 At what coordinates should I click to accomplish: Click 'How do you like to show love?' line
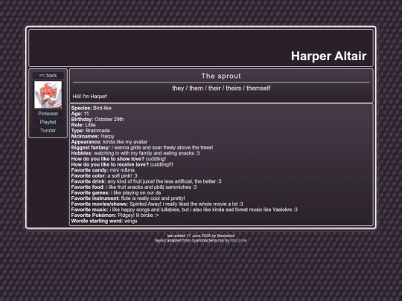pos(118,159)
